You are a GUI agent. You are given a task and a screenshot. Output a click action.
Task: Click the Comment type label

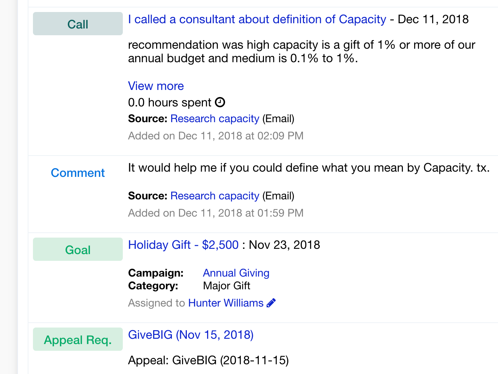click(78, 173)
